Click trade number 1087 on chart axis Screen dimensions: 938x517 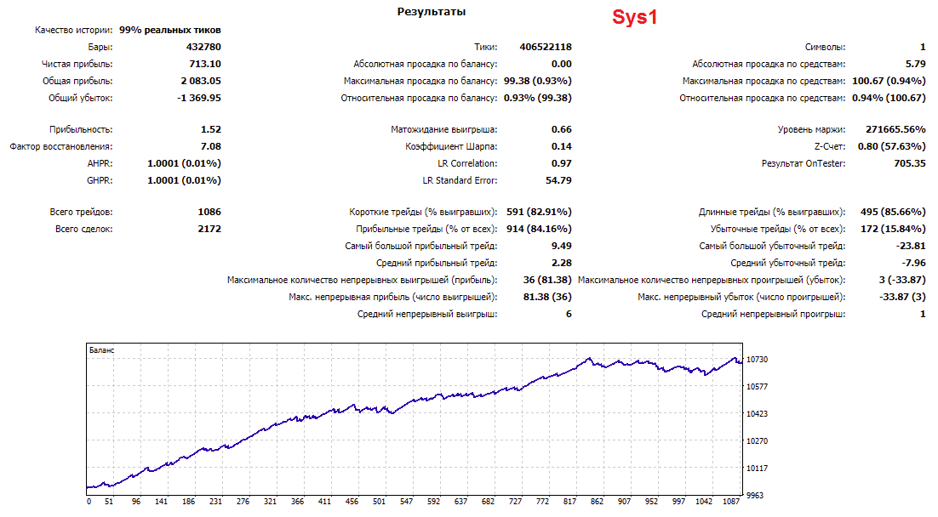[731, 502]
